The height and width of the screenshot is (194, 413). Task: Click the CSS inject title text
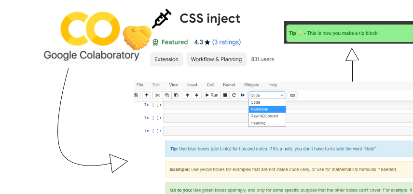point(210,19)
